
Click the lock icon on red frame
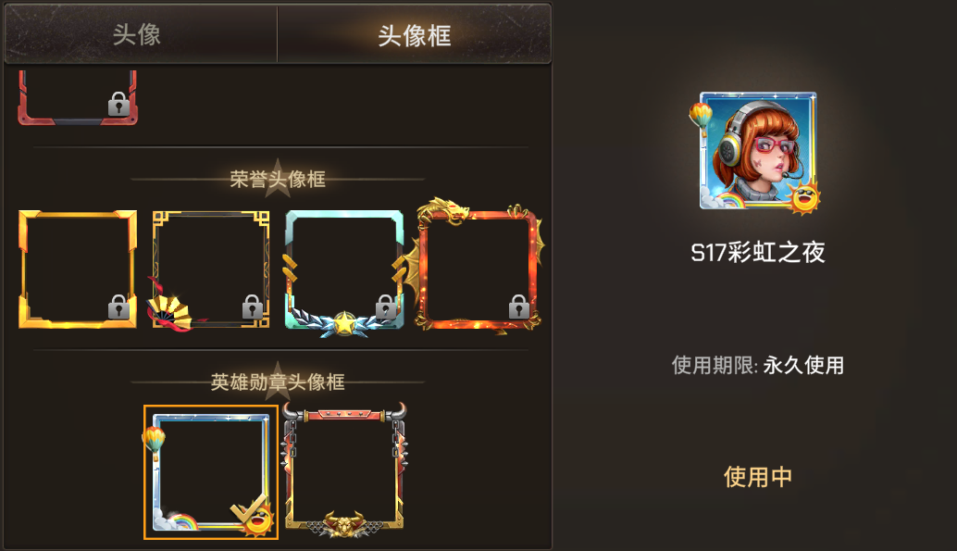[119, 105]
